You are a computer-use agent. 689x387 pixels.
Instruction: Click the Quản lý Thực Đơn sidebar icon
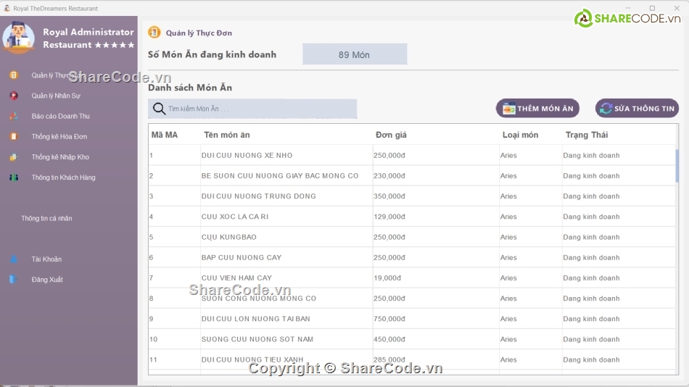tap(13, 75)
